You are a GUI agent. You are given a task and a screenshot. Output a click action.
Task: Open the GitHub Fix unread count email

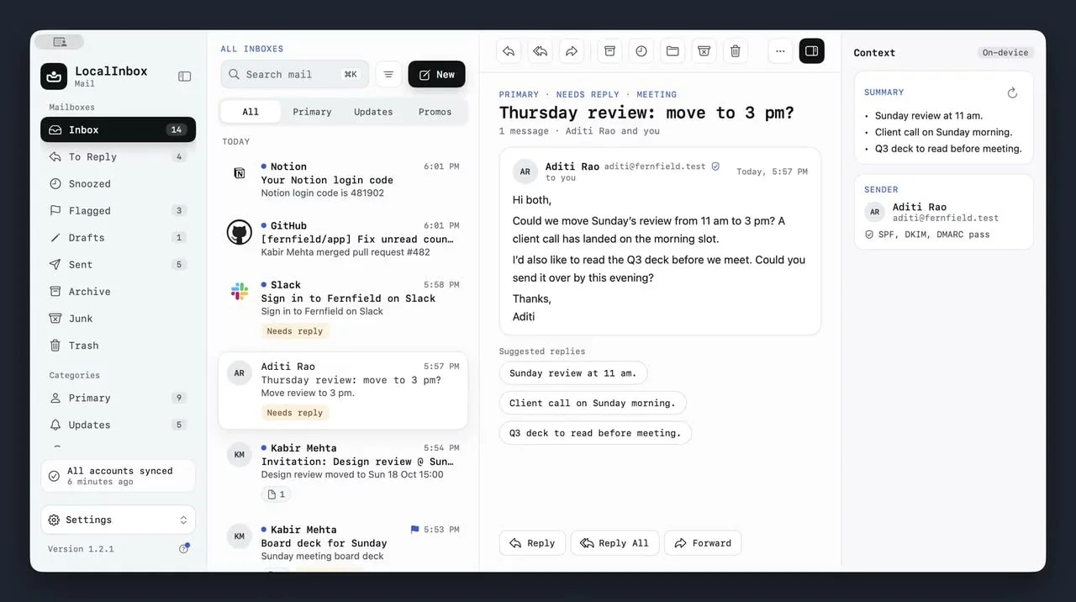tap(343, 239)
